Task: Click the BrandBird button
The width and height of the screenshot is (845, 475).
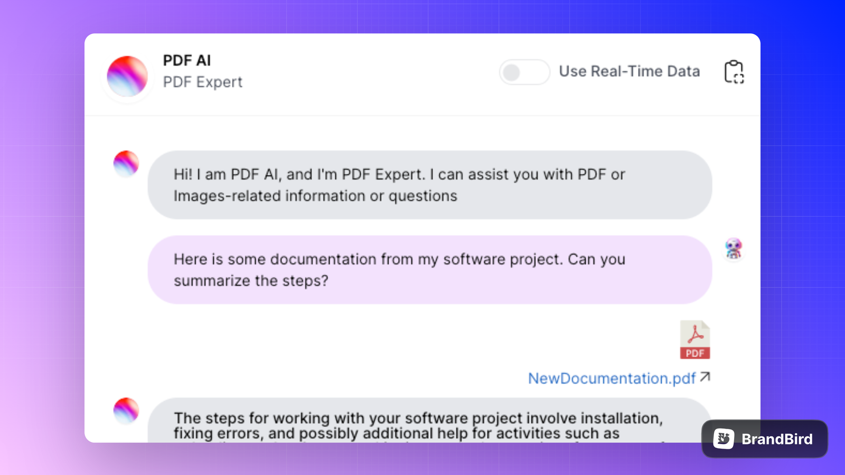Action: 764,439
